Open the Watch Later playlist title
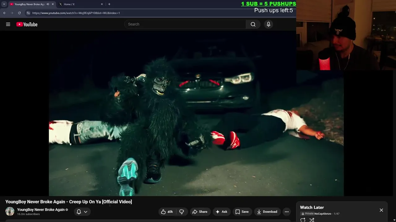Image resolution: width=396 pixels, height=222 pixels. click(x=312, y=208)
